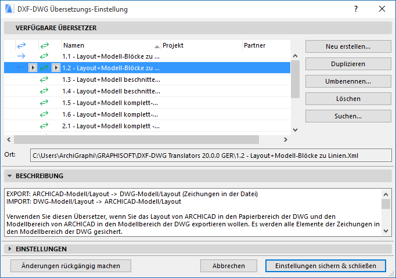The height and width of the screenshot is (278, 396).
Task: Click the blue arrows column header icon
Action: click(21, 45)
